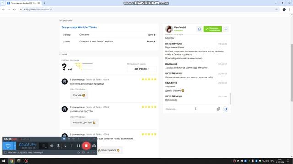Click seller reply 'Стараюсь для всех' bubble
The width and height of the screenshot is (293, 164).
click(x=84, y=123)
